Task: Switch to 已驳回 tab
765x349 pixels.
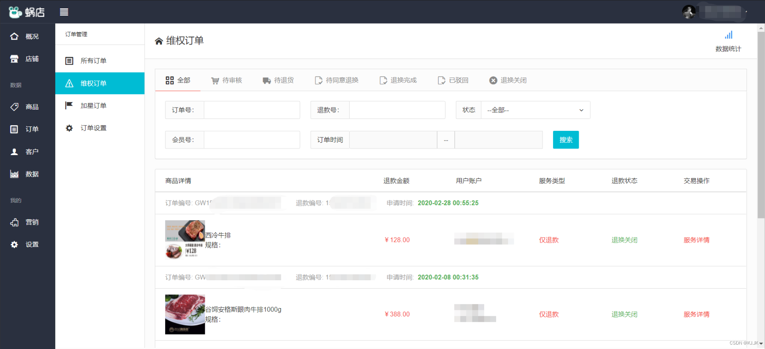Action: [x=453, y=80]
